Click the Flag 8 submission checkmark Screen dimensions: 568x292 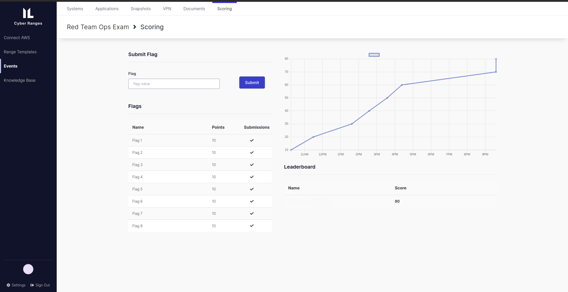(252, 226)
